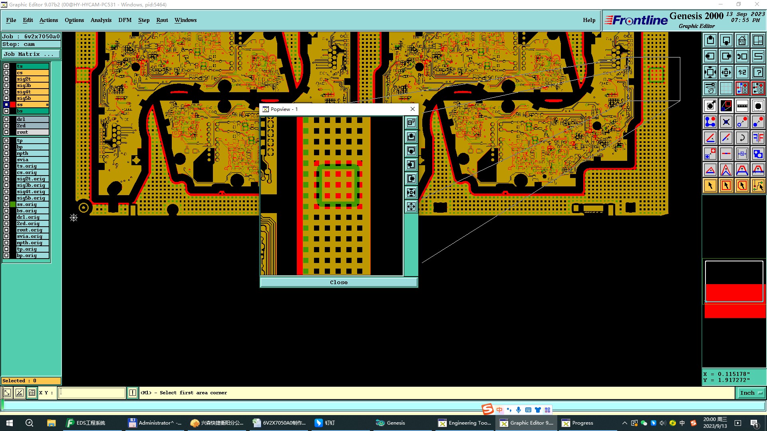This screenshot has width=767, height=431.
Task: Click the previous zoom (back arrow) icon
Action: tap(742, 56)
